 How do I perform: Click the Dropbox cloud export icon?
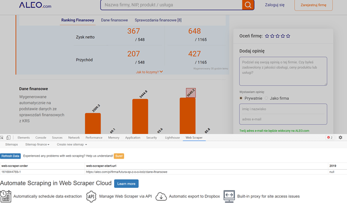point(161,196)
